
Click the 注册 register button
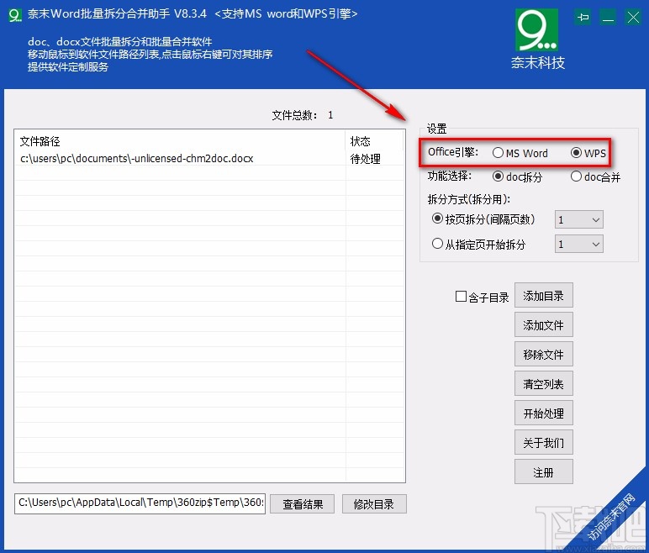click(543, 471)
